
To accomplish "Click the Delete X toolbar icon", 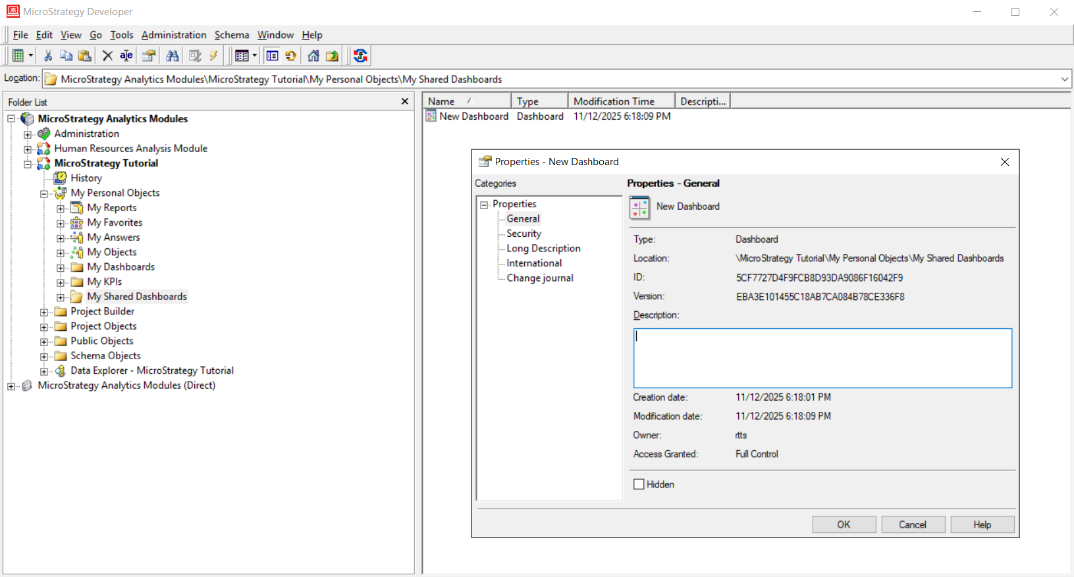I will 107,56.
